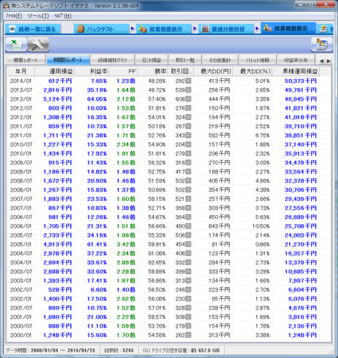This screenshot has height=358, width=338.
Task: Click the money transfer icon at the toolbar's right end
Action: [x=322, y=44]
